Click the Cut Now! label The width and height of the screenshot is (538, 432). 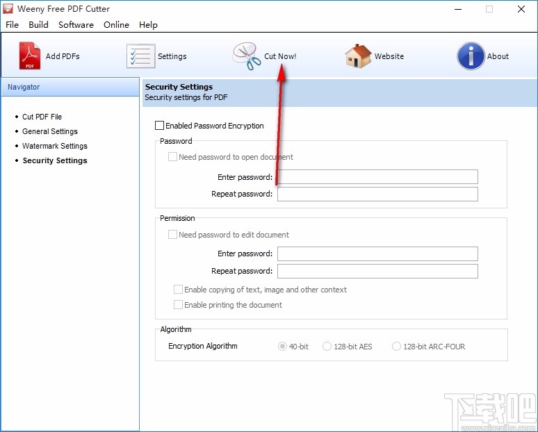280,56
